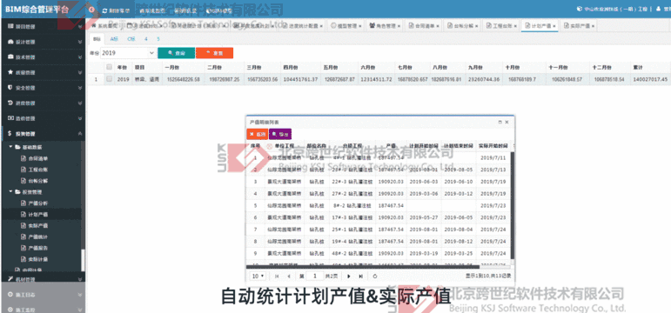The height and width of the screenshot is (313, 671).
Task: Switch to sub-tab 4
Action: coord(146,39)
